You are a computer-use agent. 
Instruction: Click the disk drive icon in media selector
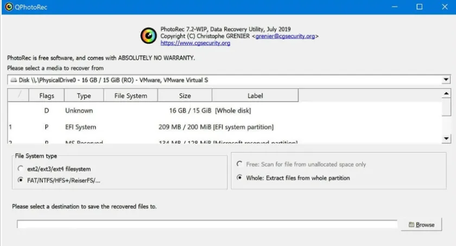coord(14,80)
